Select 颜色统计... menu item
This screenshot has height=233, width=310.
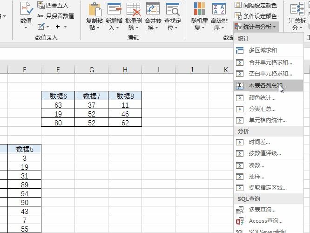coord(269,98)
